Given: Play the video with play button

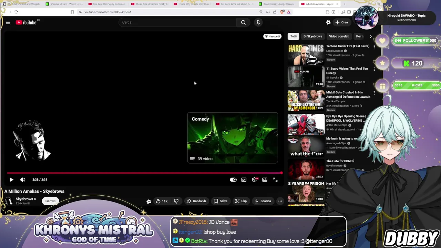Looking at the screenshot, I should (11, 179).
